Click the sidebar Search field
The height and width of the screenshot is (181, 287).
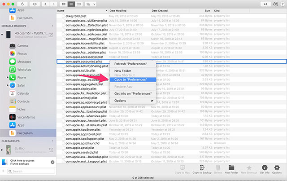tap(31, 171)
